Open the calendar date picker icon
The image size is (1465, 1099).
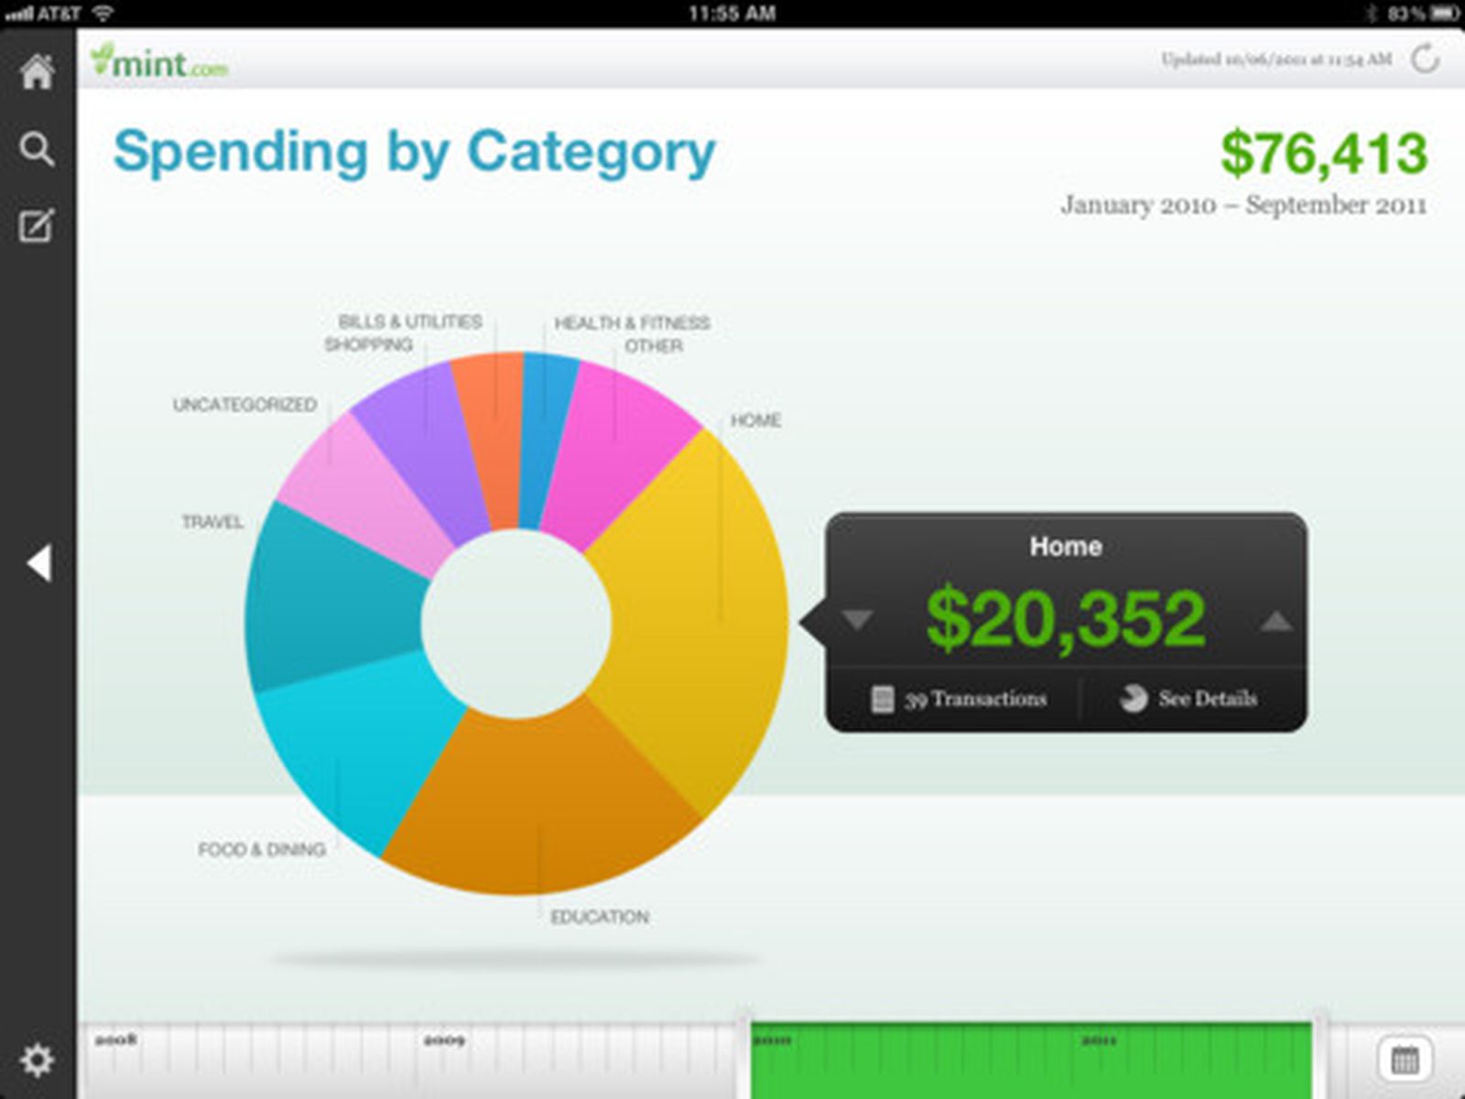pos(1405,1061)
